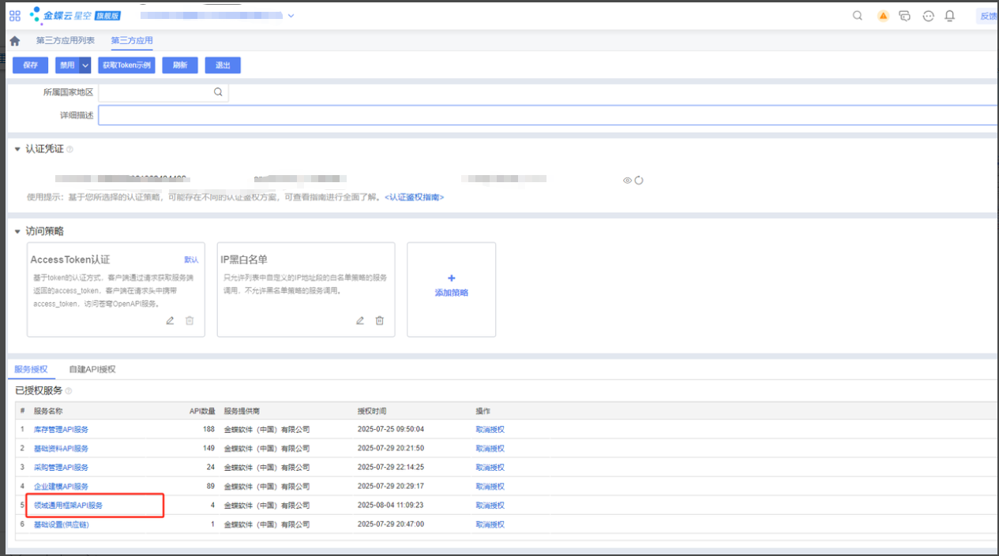Screen dimensions: 999x556
Task: Switch to the 第三方应用列表 tab
Action: click(x=66, y=41)
